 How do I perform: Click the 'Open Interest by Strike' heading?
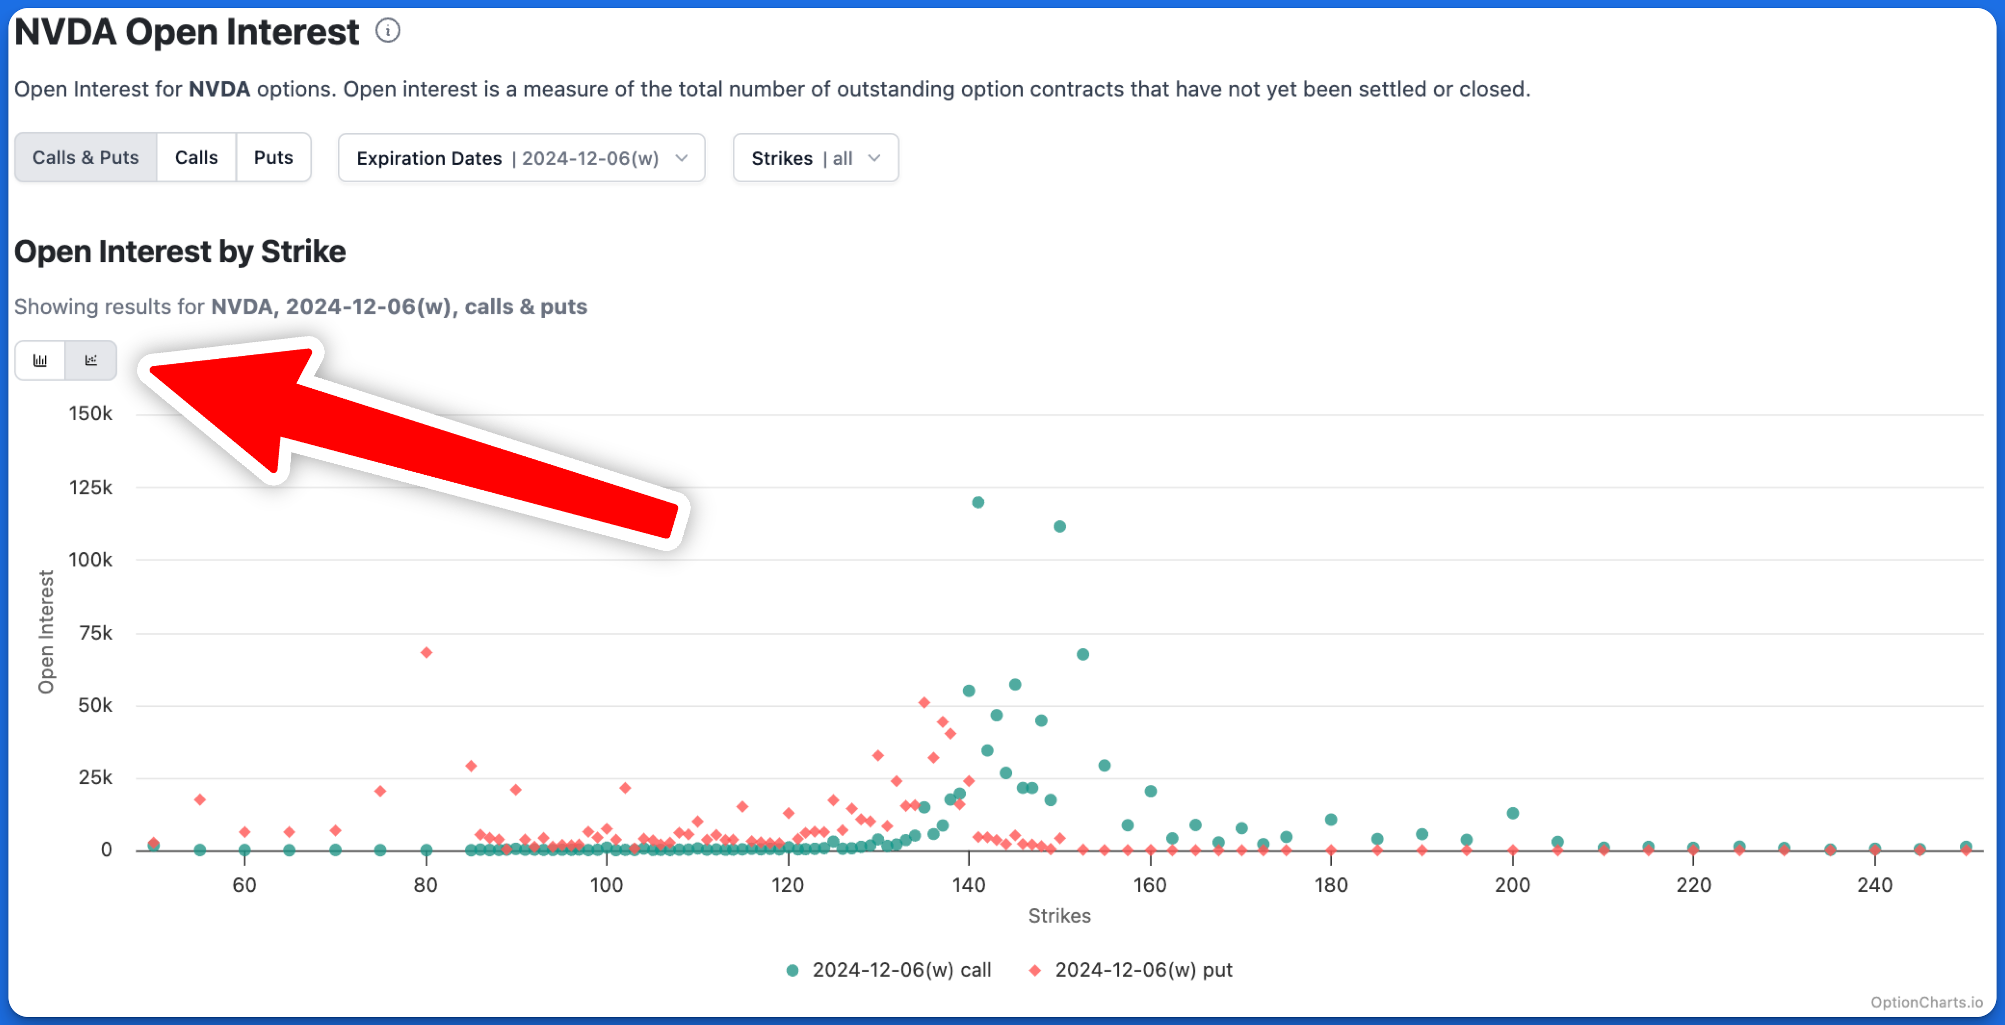tap(180, 252)
